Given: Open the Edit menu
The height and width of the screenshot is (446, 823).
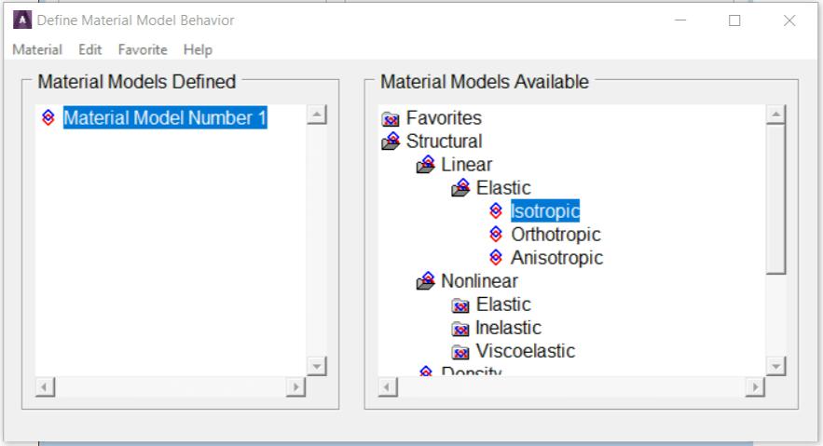Looking at the screenshot, I should [x=89, y=49].
